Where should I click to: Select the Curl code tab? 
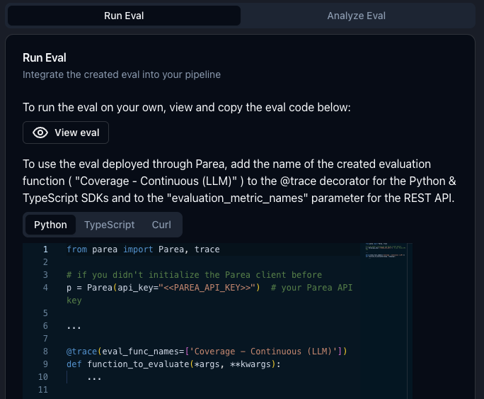161,225
